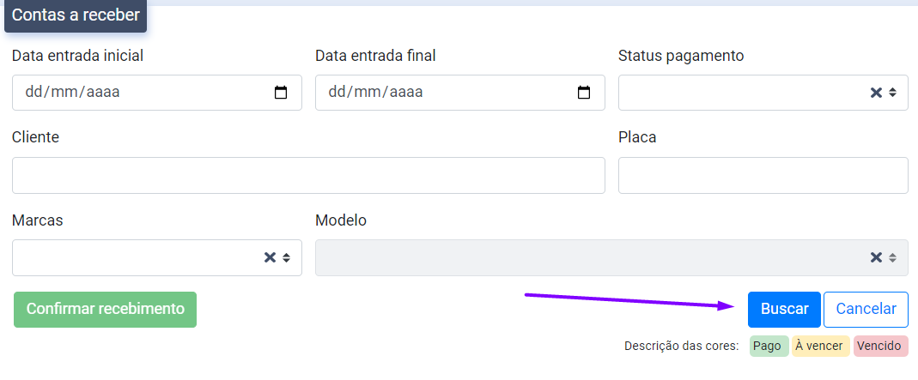This screenshot has width=918, height=380.
Task: Select the Contas a receber tab
Action: (76, 15)
